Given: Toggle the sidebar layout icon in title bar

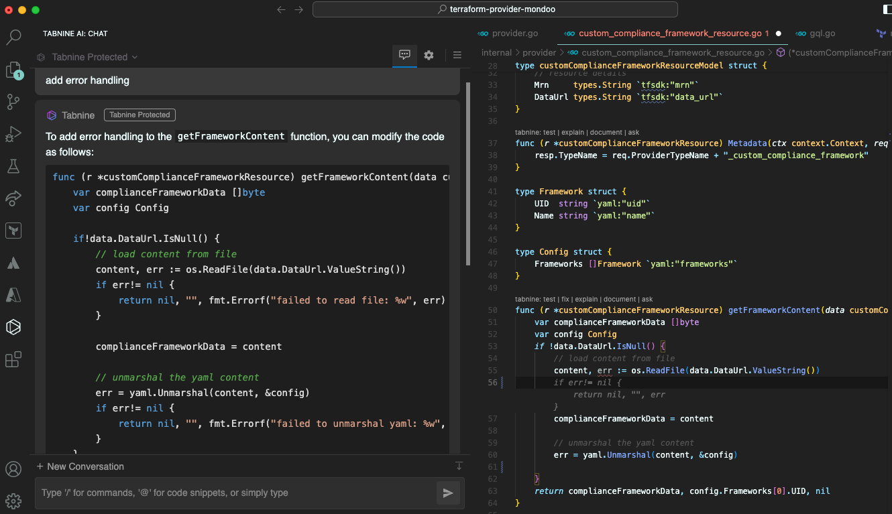Looking at the screenshot, I should [887, 9].
